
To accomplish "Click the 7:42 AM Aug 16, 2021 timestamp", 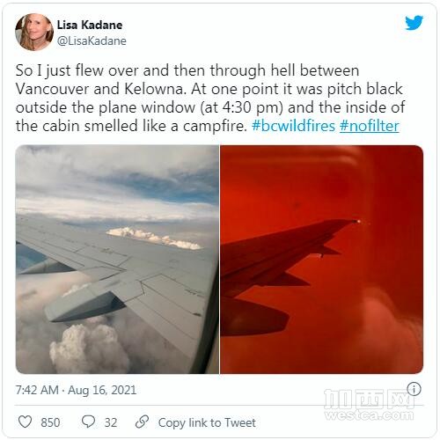I will pyautogui.click(x=76, y=390).
